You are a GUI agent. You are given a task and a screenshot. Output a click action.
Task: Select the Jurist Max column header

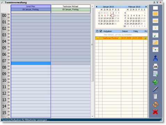pos(31,6)
